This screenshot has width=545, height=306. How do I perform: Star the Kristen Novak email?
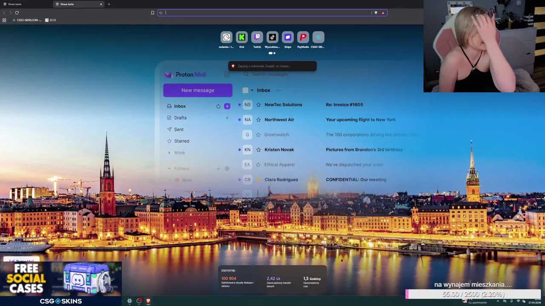tap(258, 150)
